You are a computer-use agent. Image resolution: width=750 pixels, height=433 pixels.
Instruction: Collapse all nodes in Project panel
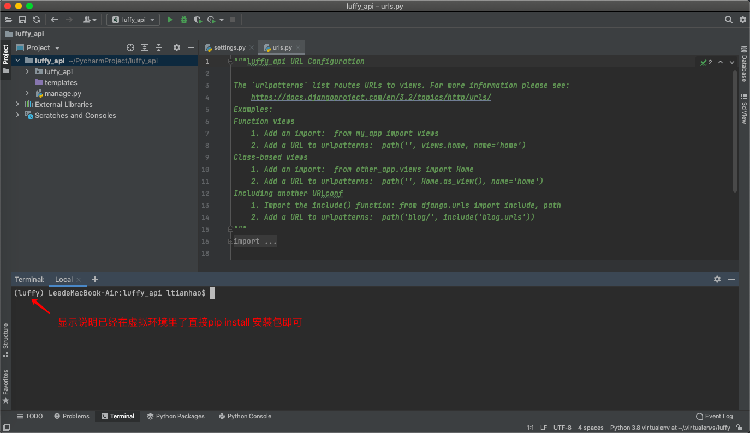pyautogui.click(x=159, y=48)
